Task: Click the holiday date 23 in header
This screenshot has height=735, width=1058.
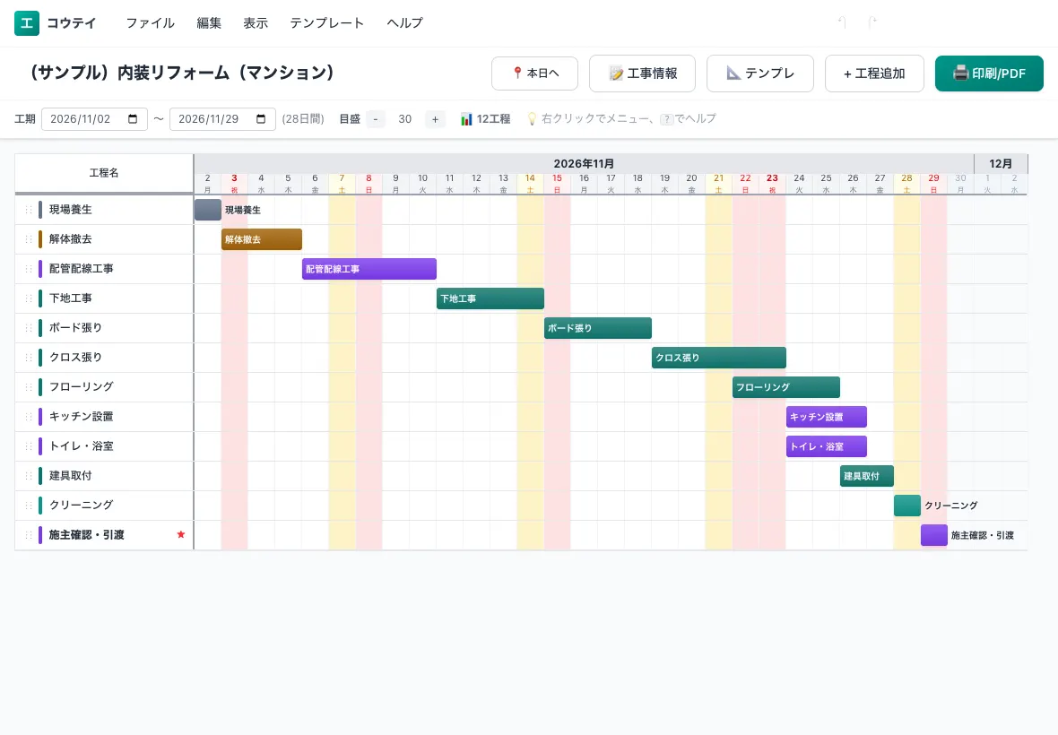Action: click(x=773, y=184)
